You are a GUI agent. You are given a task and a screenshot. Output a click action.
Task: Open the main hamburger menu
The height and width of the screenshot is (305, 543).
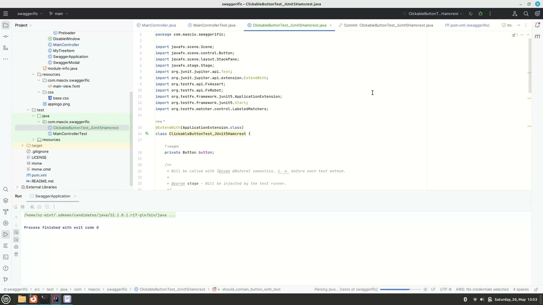click(6, 14)
